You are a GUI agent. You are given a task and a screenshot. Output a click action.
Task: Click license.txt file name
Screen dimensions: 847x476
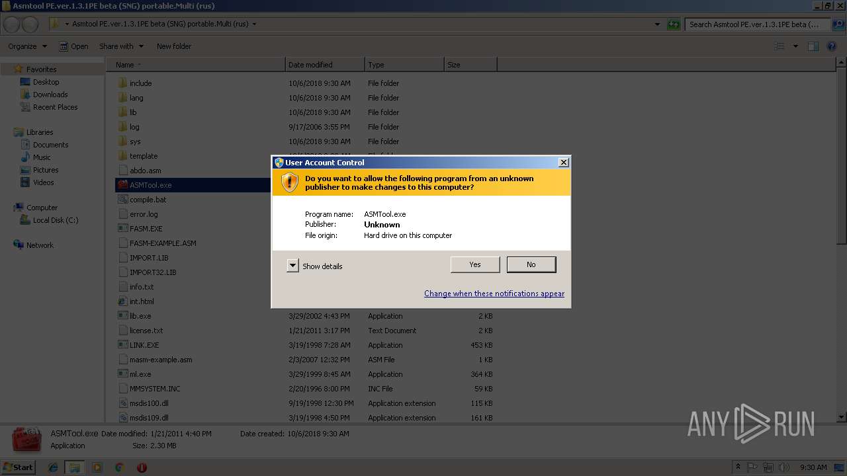146,331
